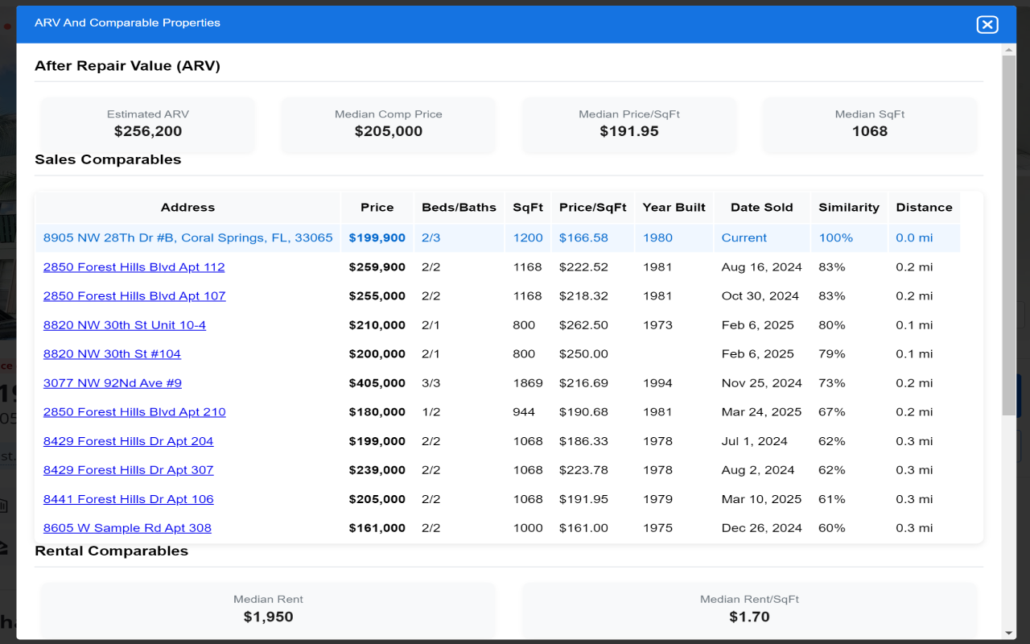View comparable 8441 Forest Hills Dr Apt 106
1030x644 pixels.
point(128,498)
